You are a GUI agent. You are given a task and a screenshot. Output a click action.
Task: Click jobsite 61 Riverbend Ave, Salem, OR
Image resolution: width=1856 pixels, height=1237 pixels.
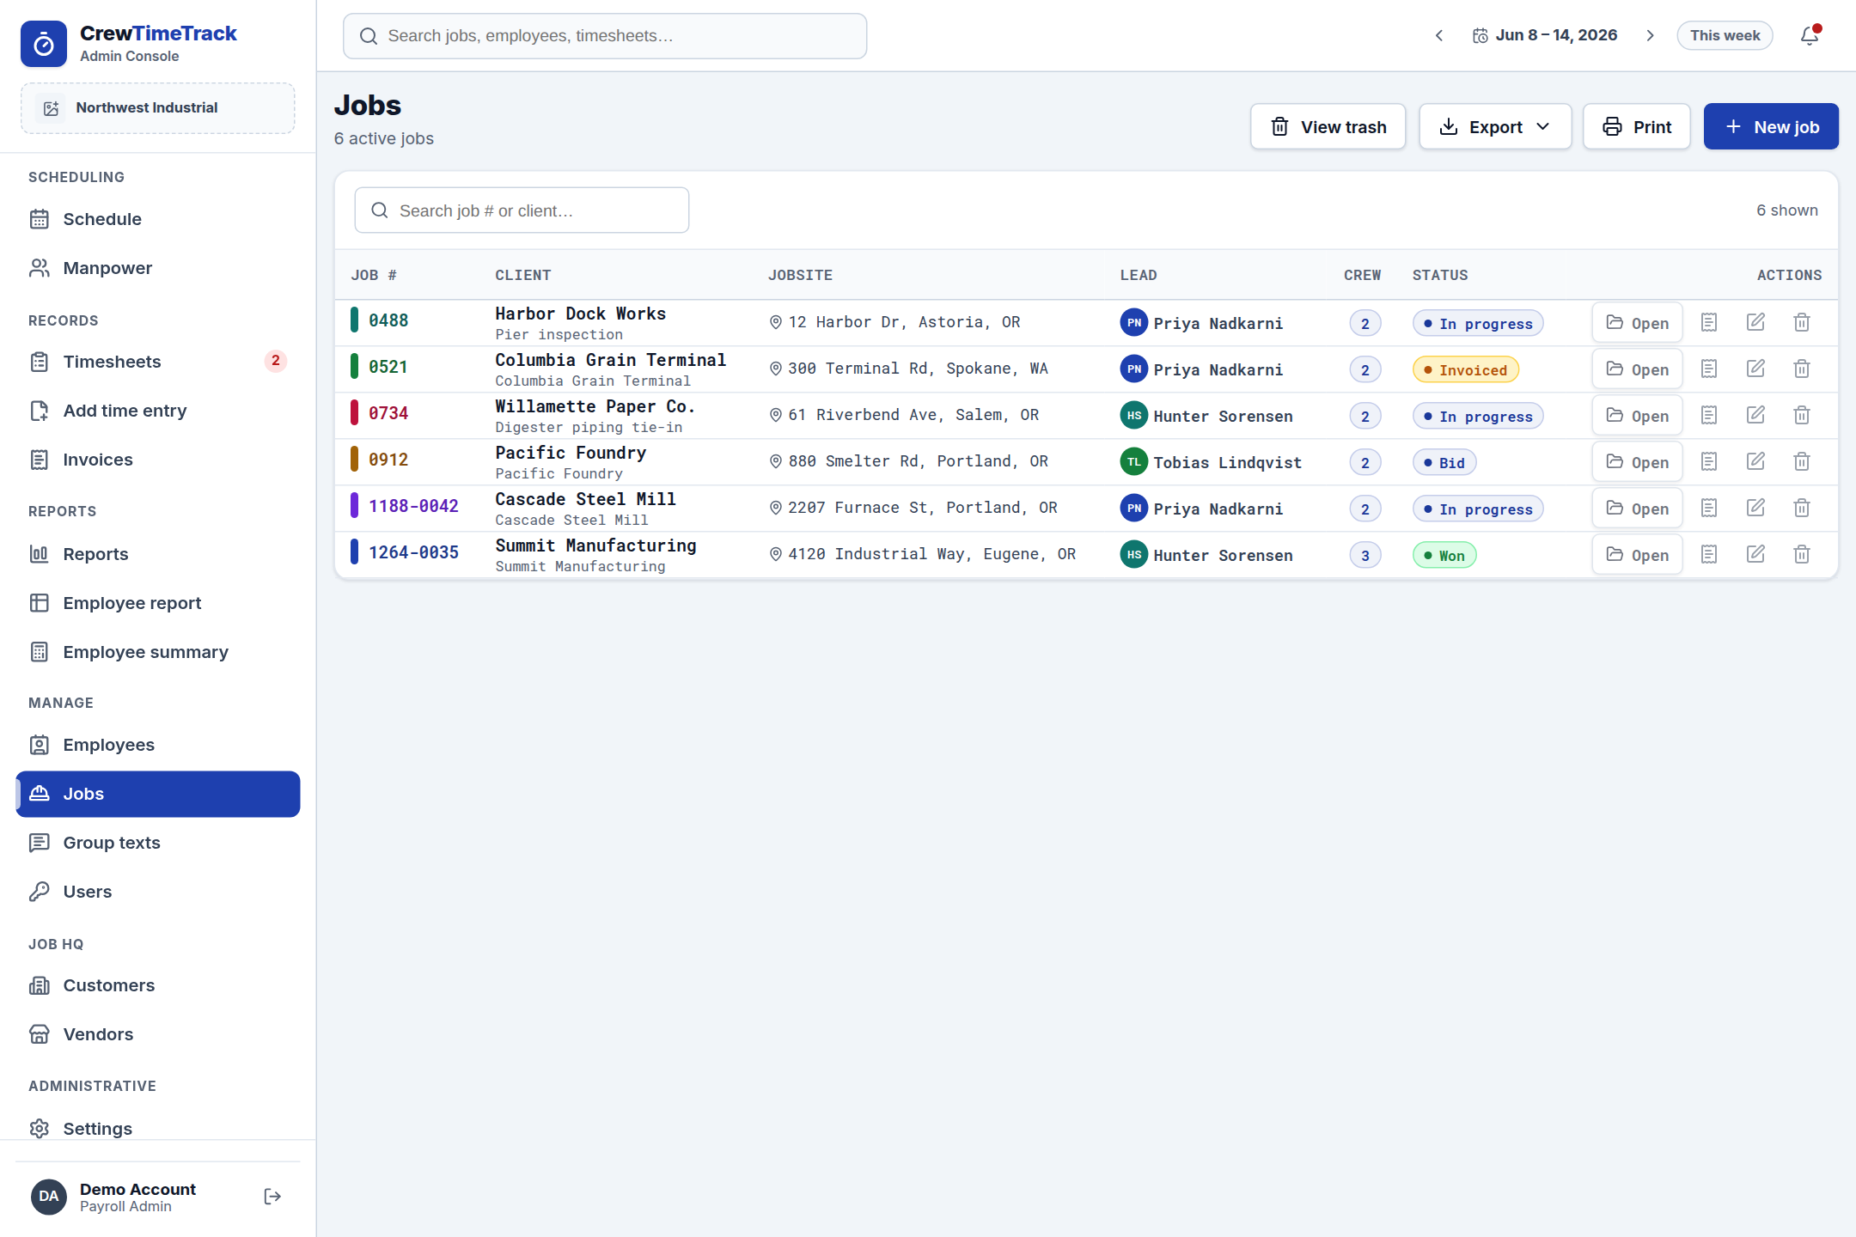tap(913, 415)
